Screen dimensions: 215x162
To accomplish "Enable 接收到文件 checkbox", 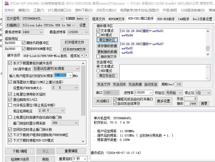I will coord(98,57).
